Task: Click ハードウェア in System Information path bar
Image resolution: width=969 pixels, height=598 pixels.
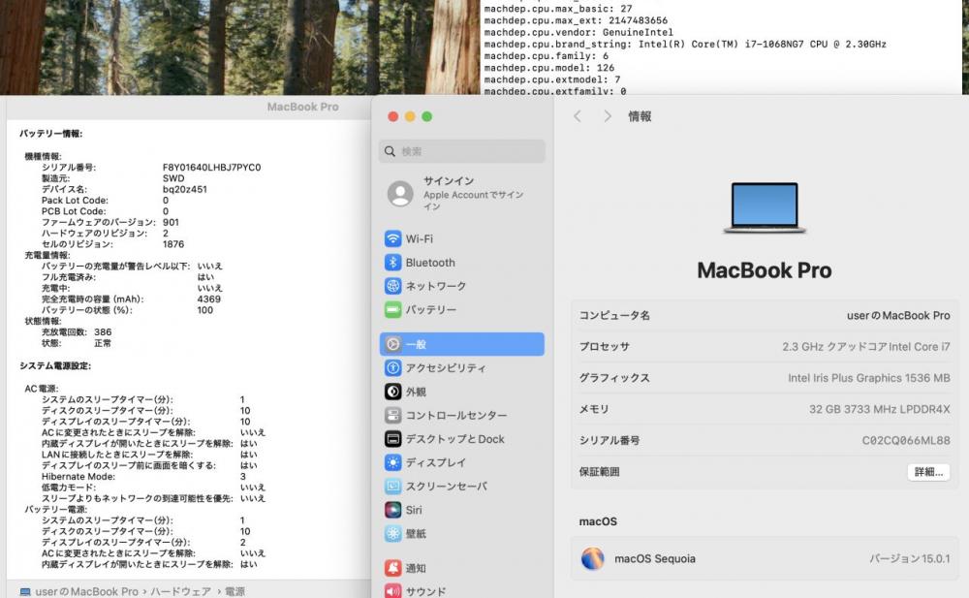Action: pos(181,592)
